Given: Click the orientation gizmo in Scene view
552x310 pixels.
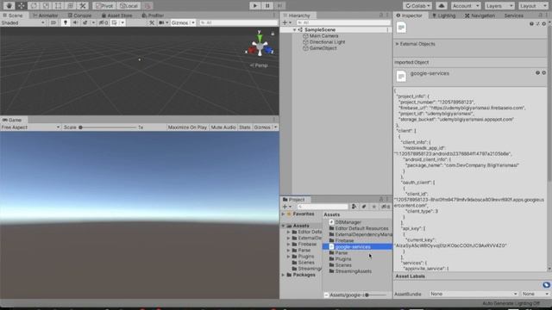Looking at the screenshot, I should pos(260,46).
